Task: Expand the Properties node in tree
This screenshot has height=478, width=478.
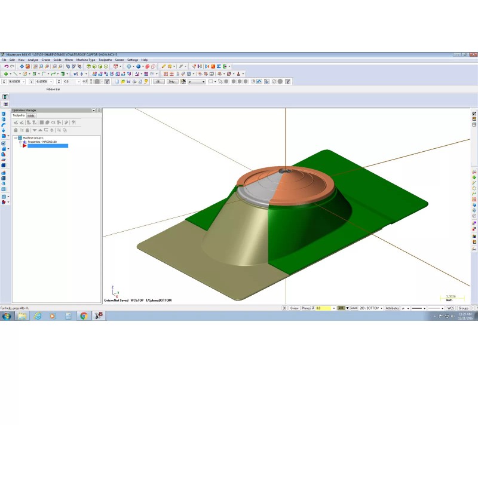Action: (x=20, y=142)
